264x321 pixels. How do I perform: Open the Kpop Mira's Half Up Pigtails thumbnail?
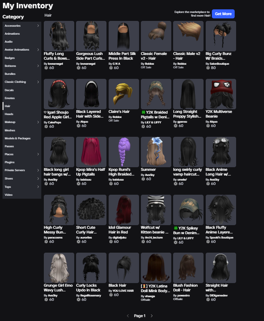91,152
